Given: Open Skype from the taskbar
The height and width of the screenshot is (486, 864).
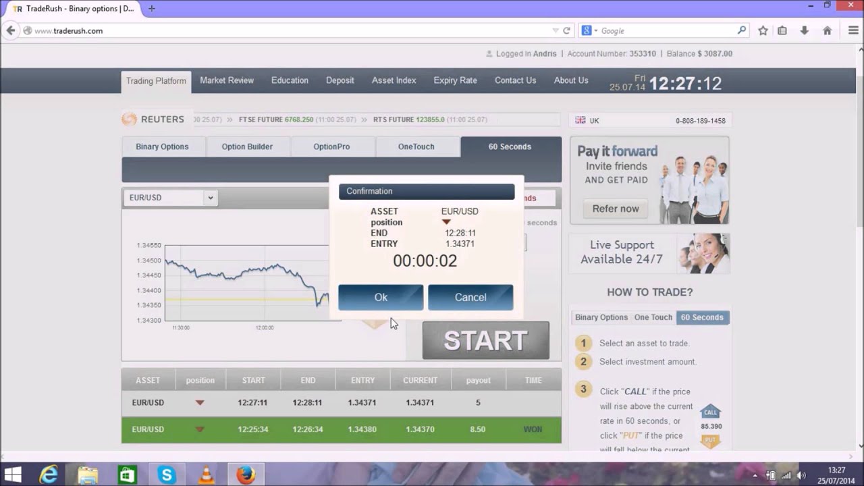Looking at the screenshot, I should pyautogui.click(x=166, y=475).
